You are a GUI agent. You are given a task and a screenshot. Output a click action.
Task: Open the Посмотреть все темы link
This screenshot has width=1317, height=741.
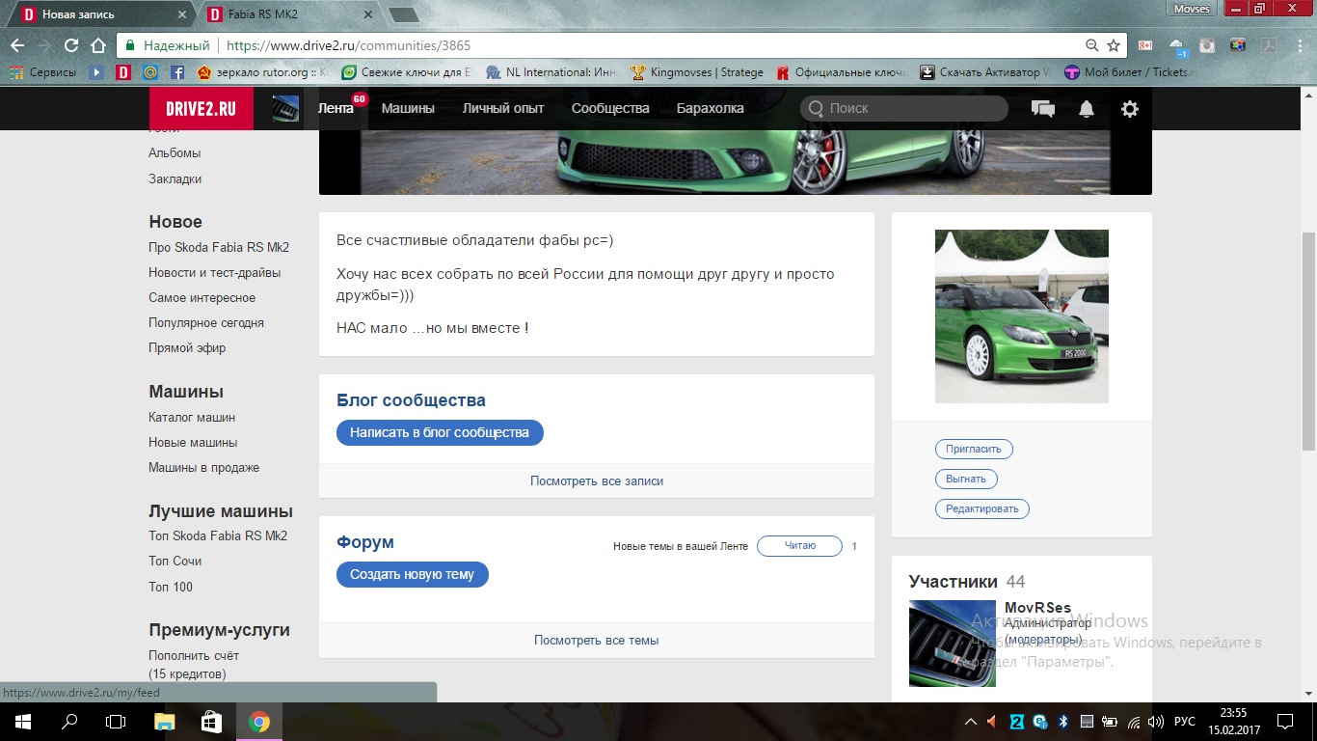click(597, 640)
